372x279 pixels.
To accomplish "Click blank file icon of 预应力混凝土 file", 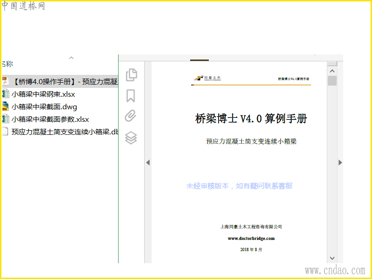I will click(6, 132).
